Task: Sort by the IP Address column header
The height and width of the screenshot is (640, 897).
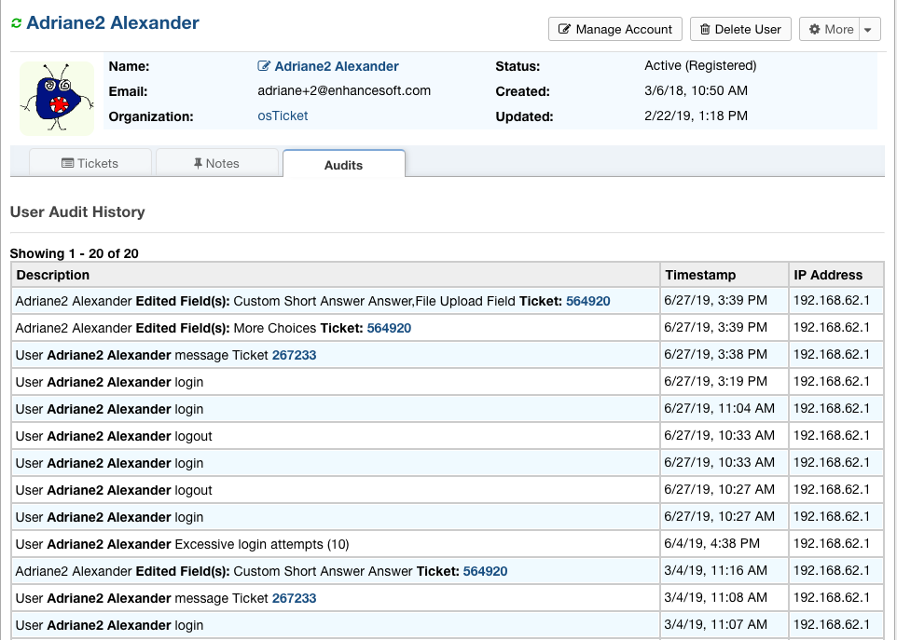Action: point(830,274)
